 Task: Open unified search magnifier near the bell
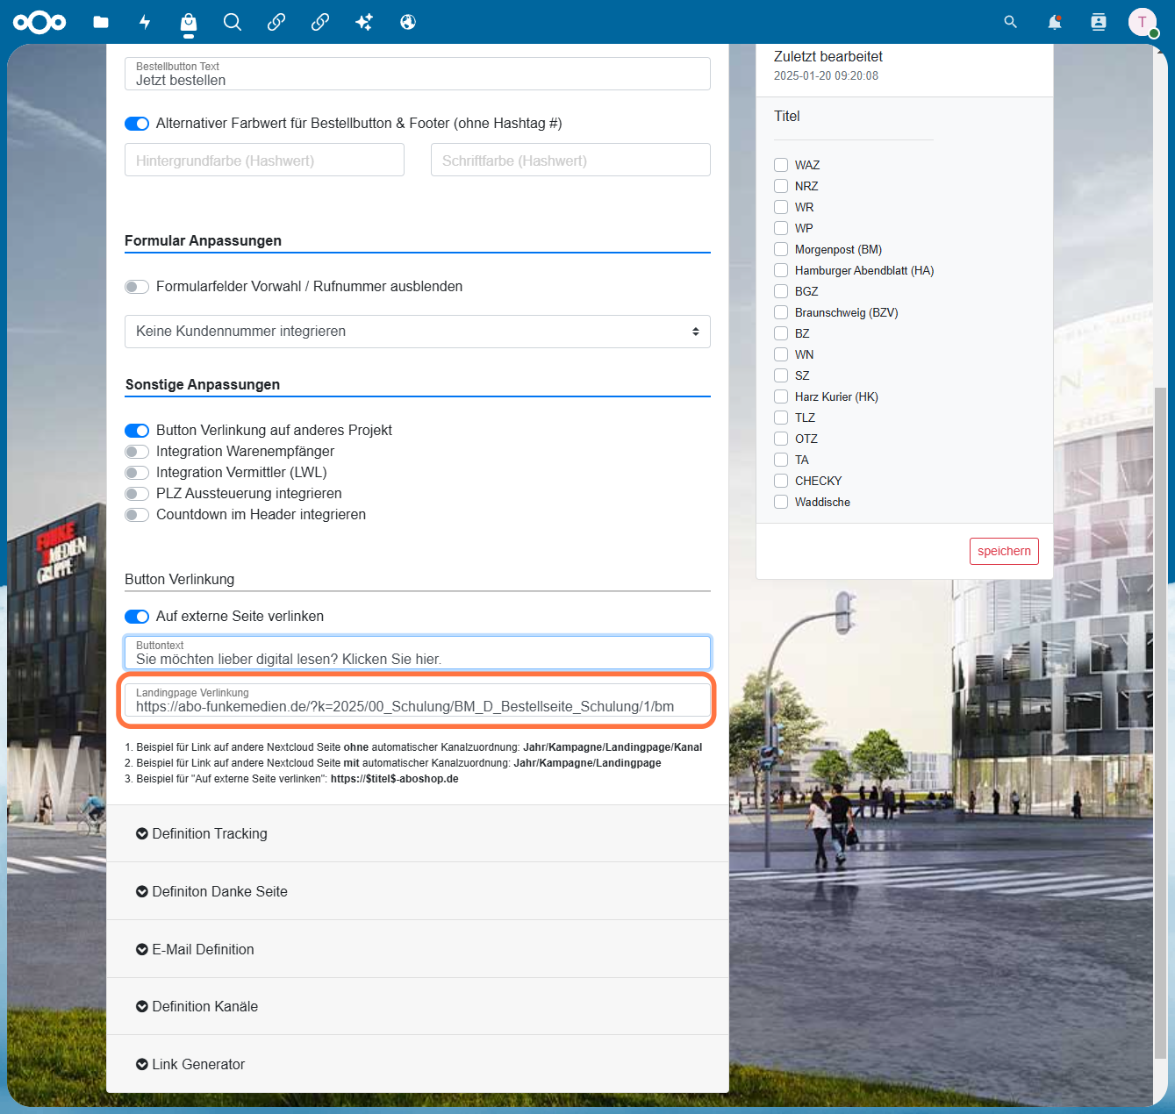(x=1011, y=22)
